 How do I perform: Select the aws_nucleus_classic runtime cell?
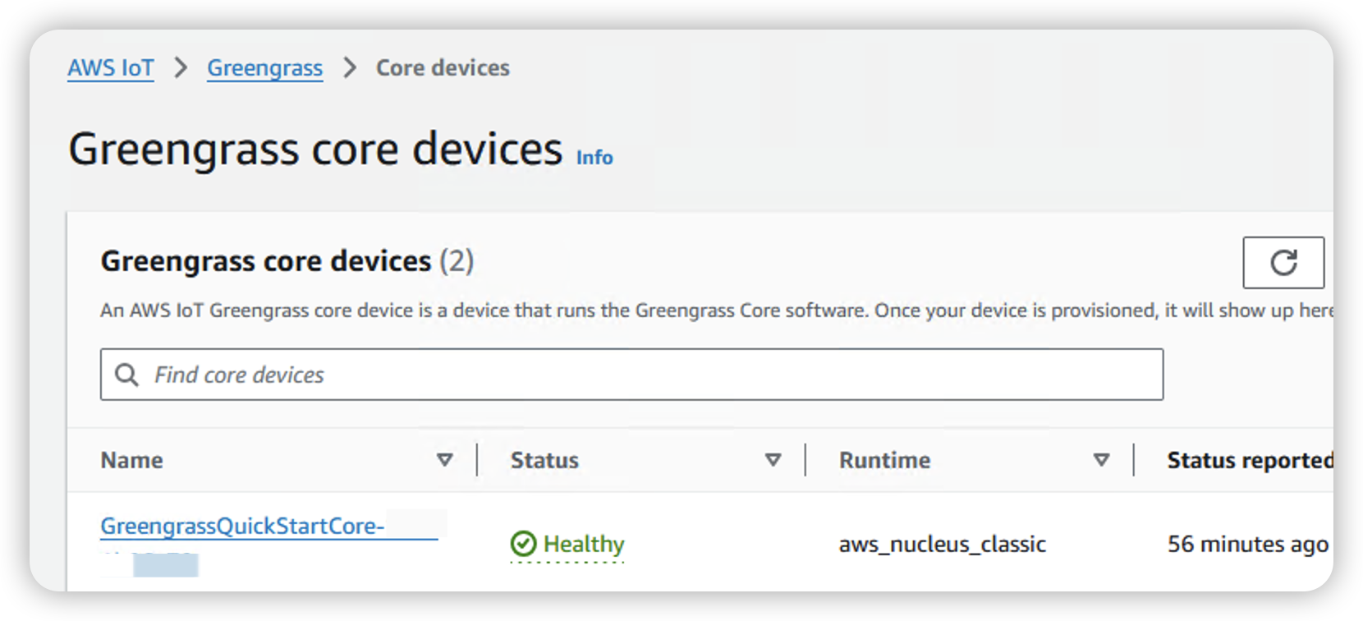click(943, 545)
